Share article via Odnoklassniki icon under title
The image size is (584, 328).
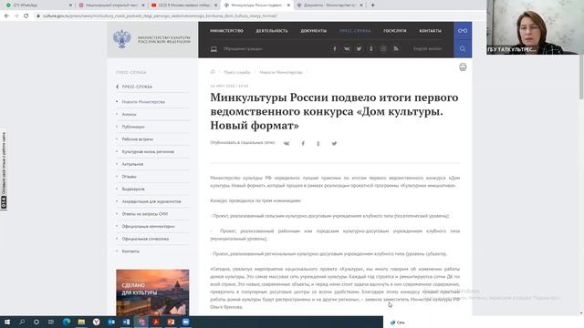(318, 144)
